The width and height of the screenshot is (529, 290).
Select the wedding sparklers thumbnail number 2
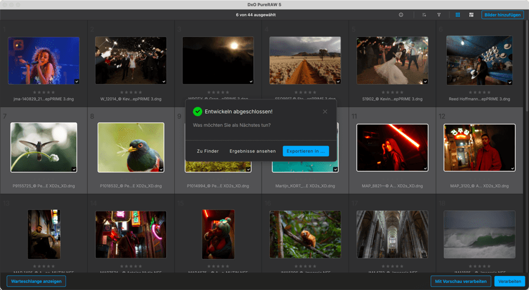tap(131, 60)
